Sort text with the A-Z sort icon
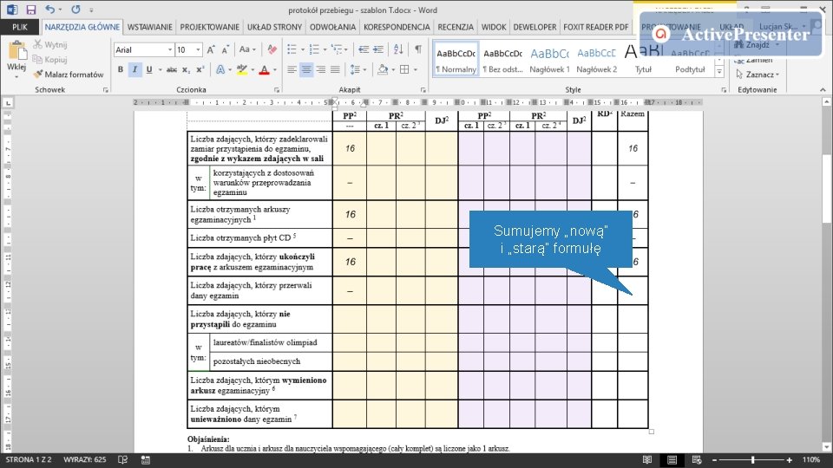833x468 pixels. pos(398,49)
